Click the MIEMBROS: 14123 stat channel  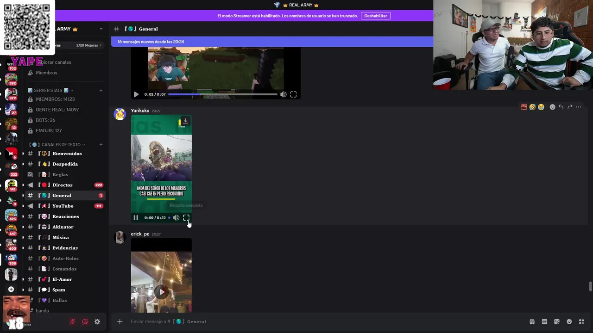(x=65, y=99)
